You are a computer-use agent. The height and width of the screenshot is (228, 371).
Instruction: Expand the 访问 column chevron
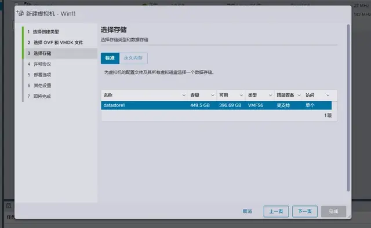(328, 95)
